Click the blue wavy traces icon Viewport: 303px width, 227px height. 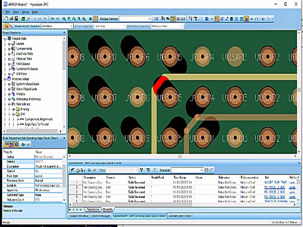[222, 19]
